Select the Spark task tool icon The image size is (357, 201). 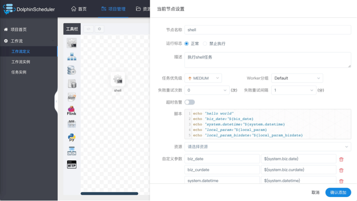[x=72, y=97]
